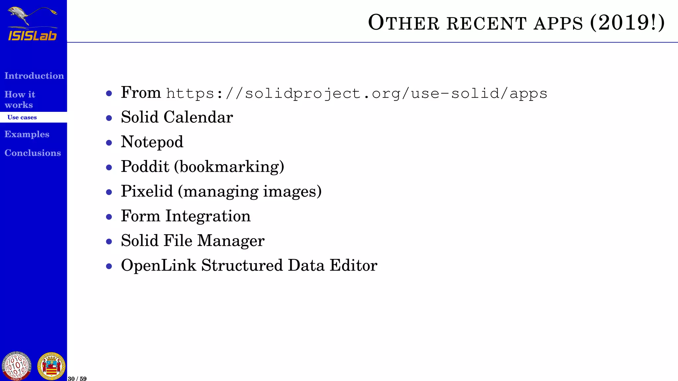Open the solidproject.org/use-solid/apps URL
This screenshot has width=678, height=381.
click(357, 94)
